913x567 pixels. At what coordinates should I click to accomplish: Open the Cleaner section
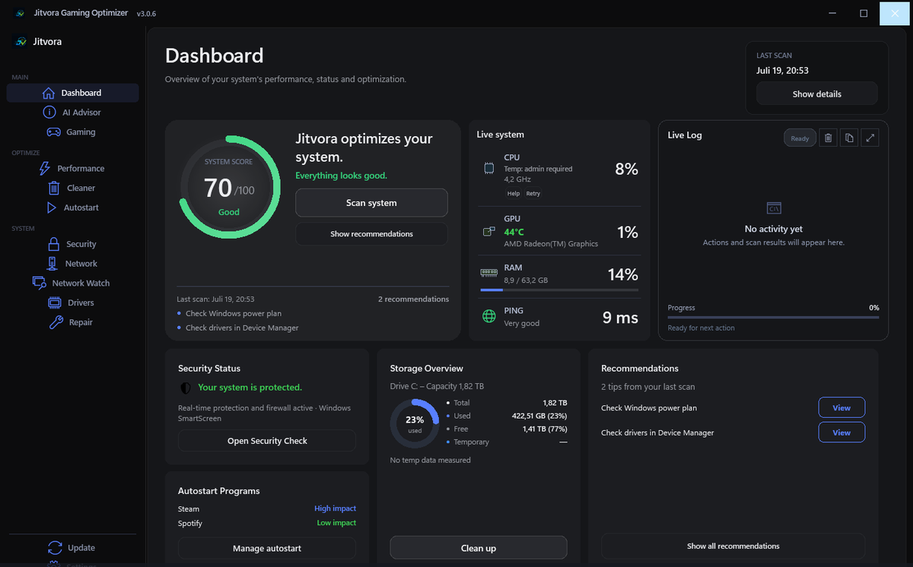tap(72, 188)
